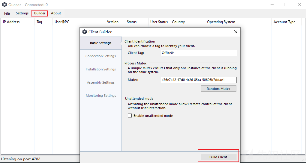Sort by Tag column header
The width and height of the screenshot is (306, 163).
point(44,22)
